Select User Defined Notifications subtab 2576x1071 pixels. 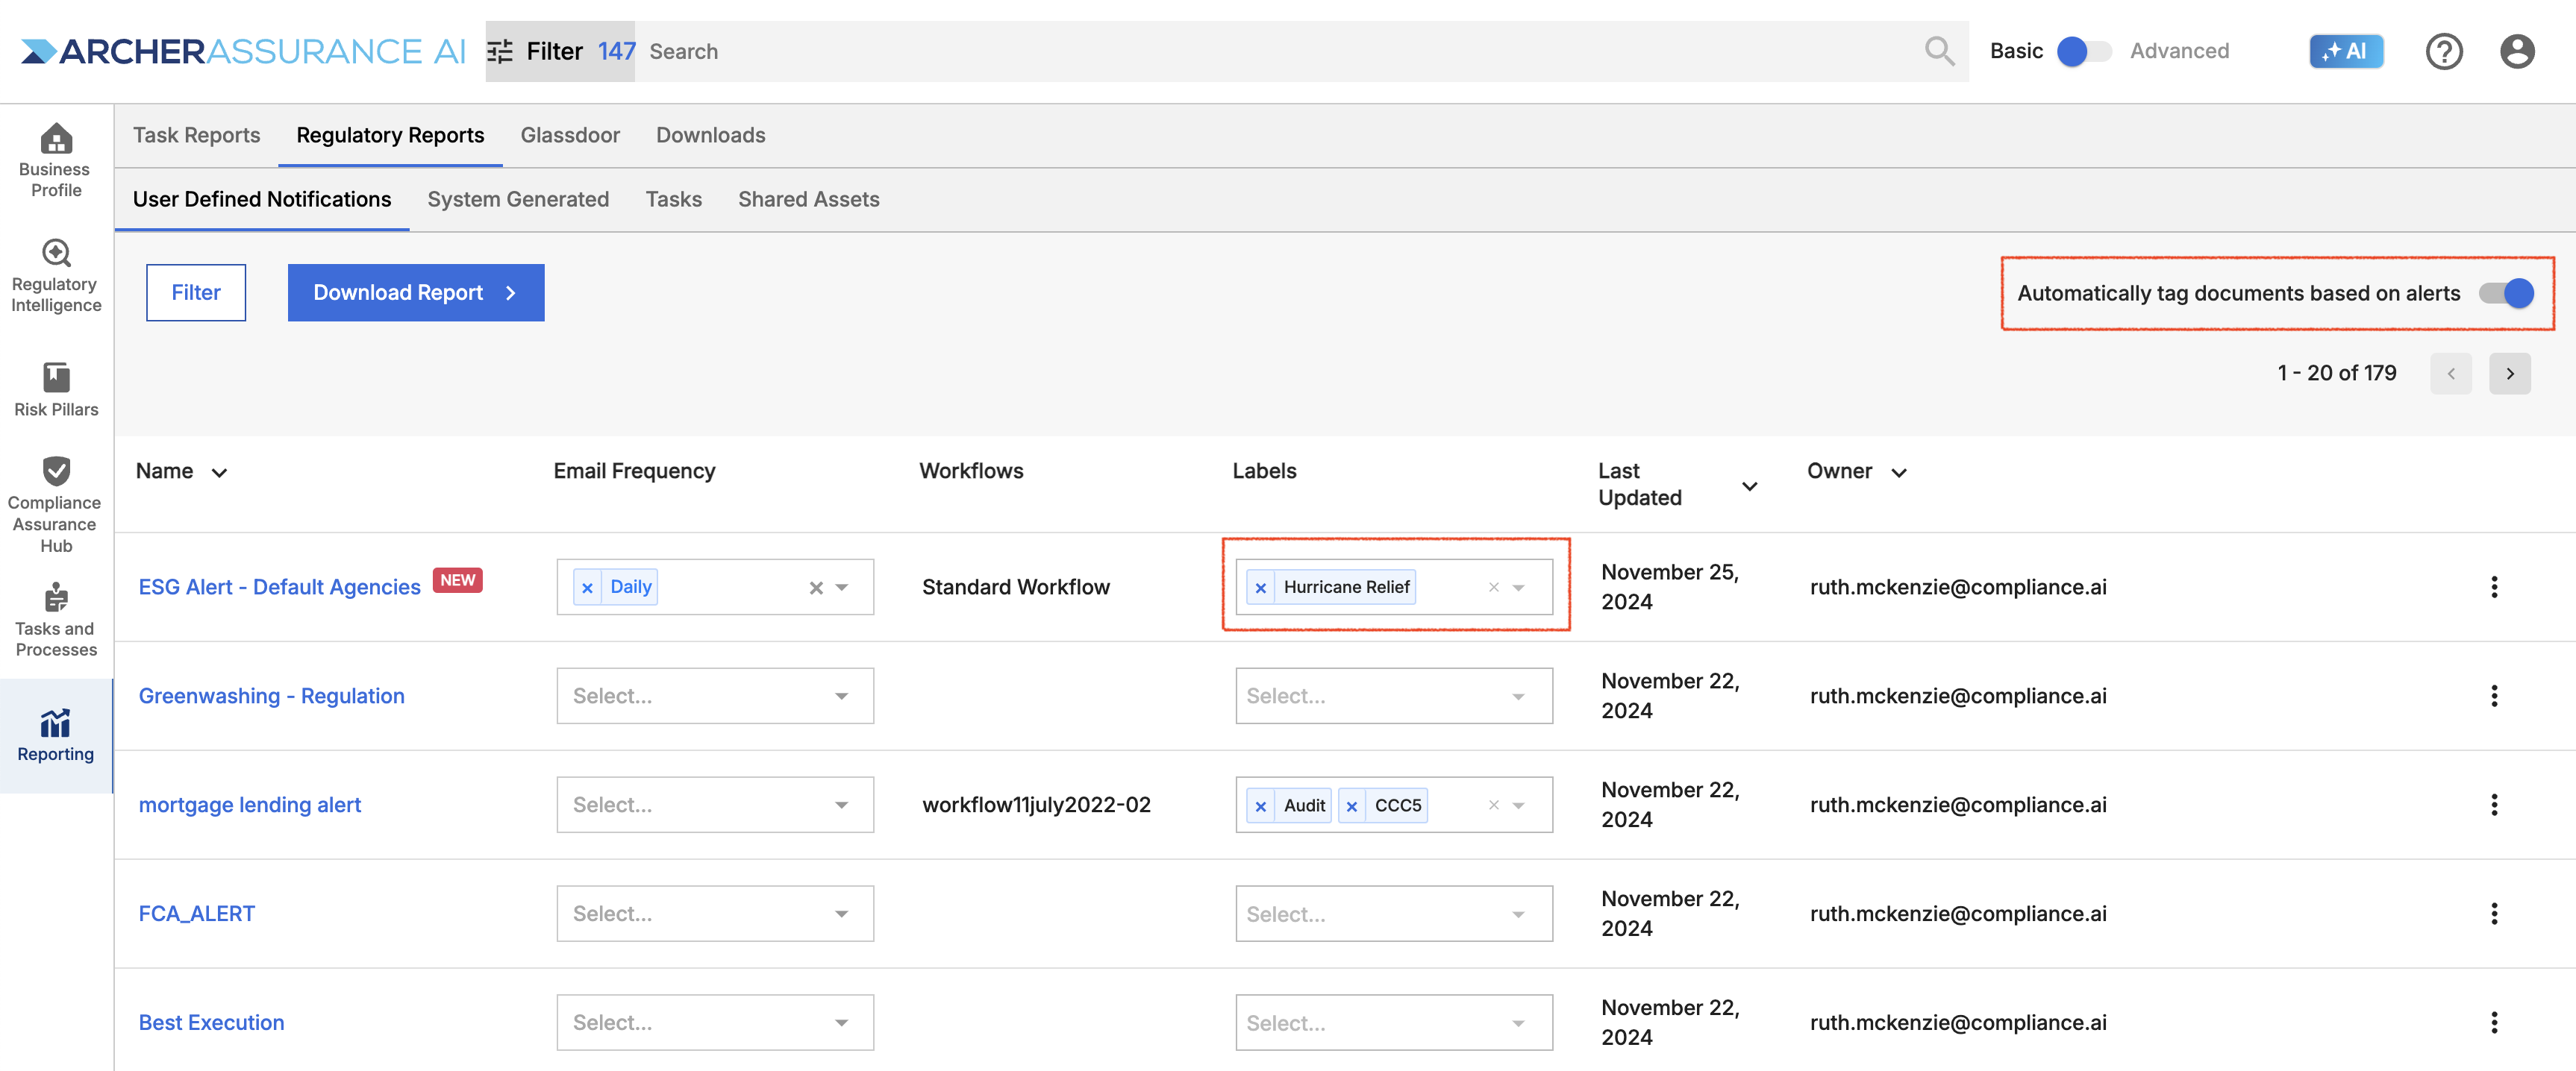point(262,200)
